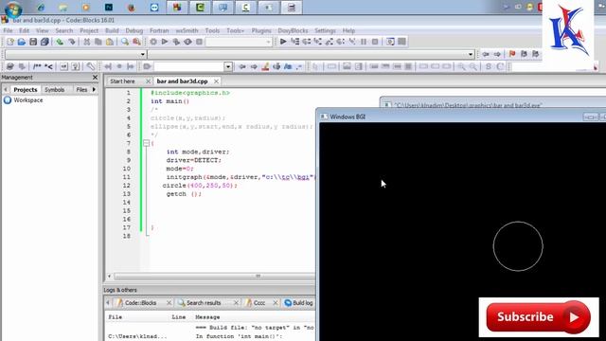Click the Subscribe button
Screen dimensions: 606x341
[x=538, y=317]
